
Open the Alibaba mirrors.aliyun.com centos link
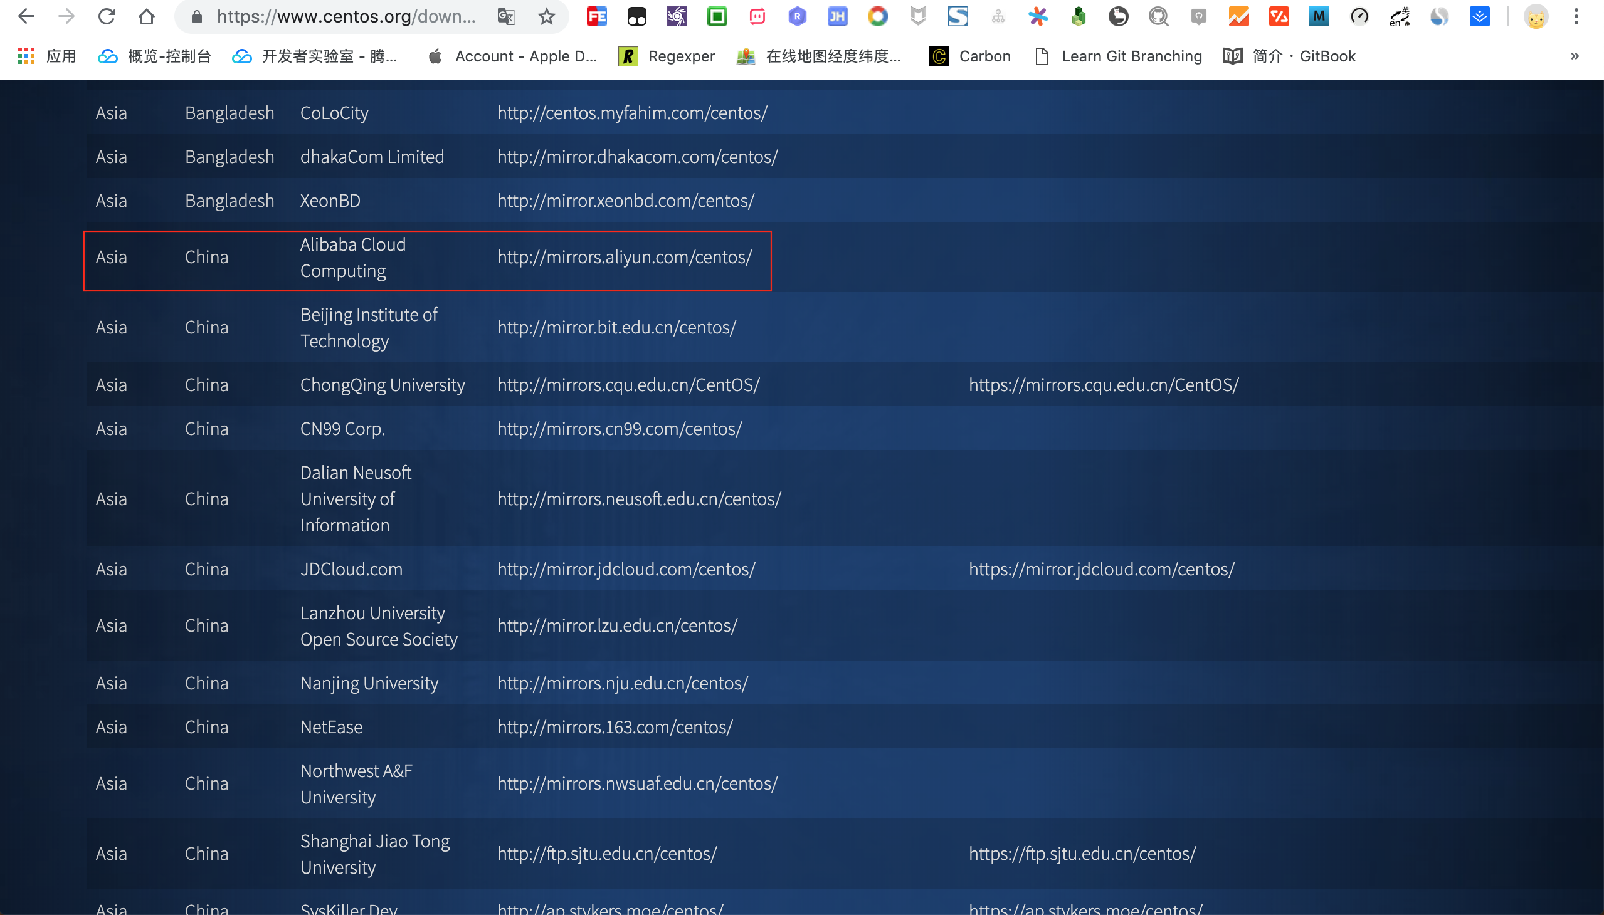pos(625,257)
